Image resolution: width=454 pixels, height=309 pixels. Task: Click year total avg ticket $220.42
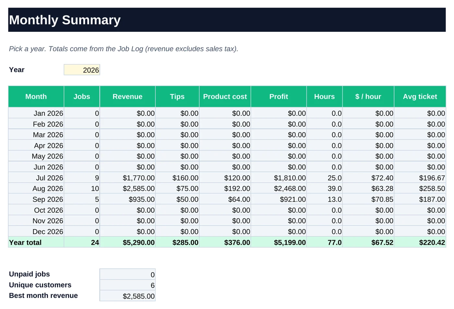420,242
